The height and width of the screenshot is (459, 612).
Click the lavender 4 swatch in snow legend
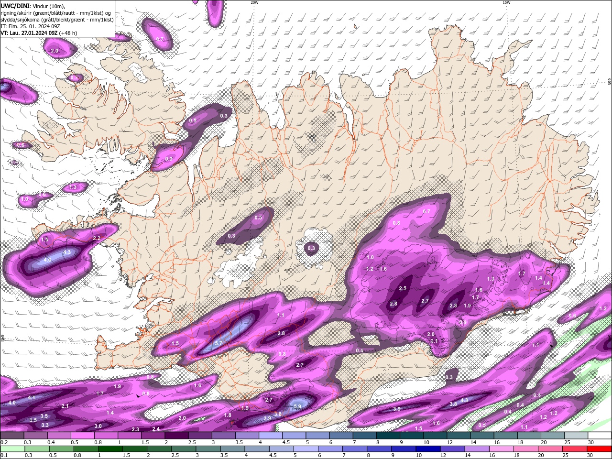point(271,436)
